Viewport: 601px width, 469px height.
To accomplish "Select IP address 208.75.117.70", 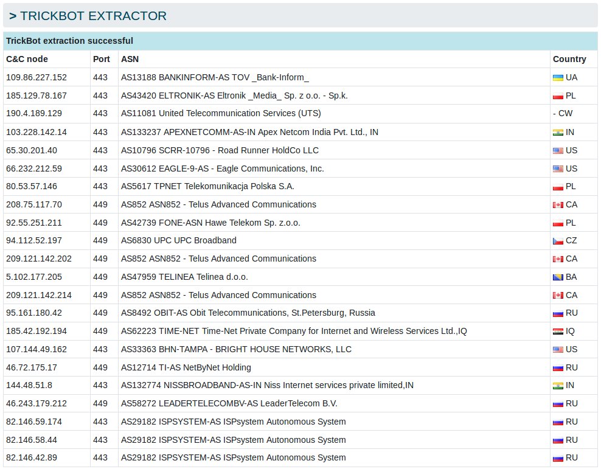I will coord(33,204).
